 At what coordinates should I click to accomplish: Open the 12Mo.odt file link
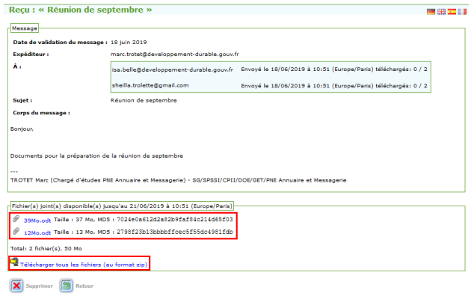point(37,232)
